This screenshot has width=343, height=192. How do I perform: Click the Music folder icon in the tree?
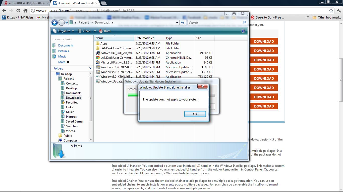63,112
